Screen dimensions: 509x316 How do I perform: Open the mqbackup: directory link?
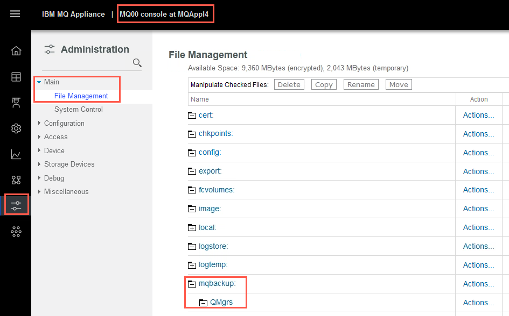(x=217, y=284)
